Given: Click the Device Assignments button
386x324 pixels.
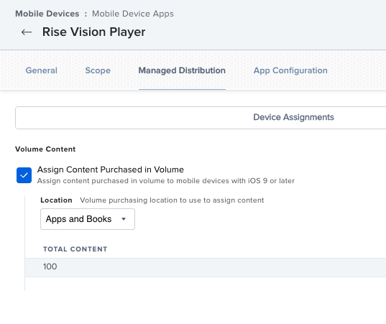Looking at the screenshot, I should (x=293, y=117).
